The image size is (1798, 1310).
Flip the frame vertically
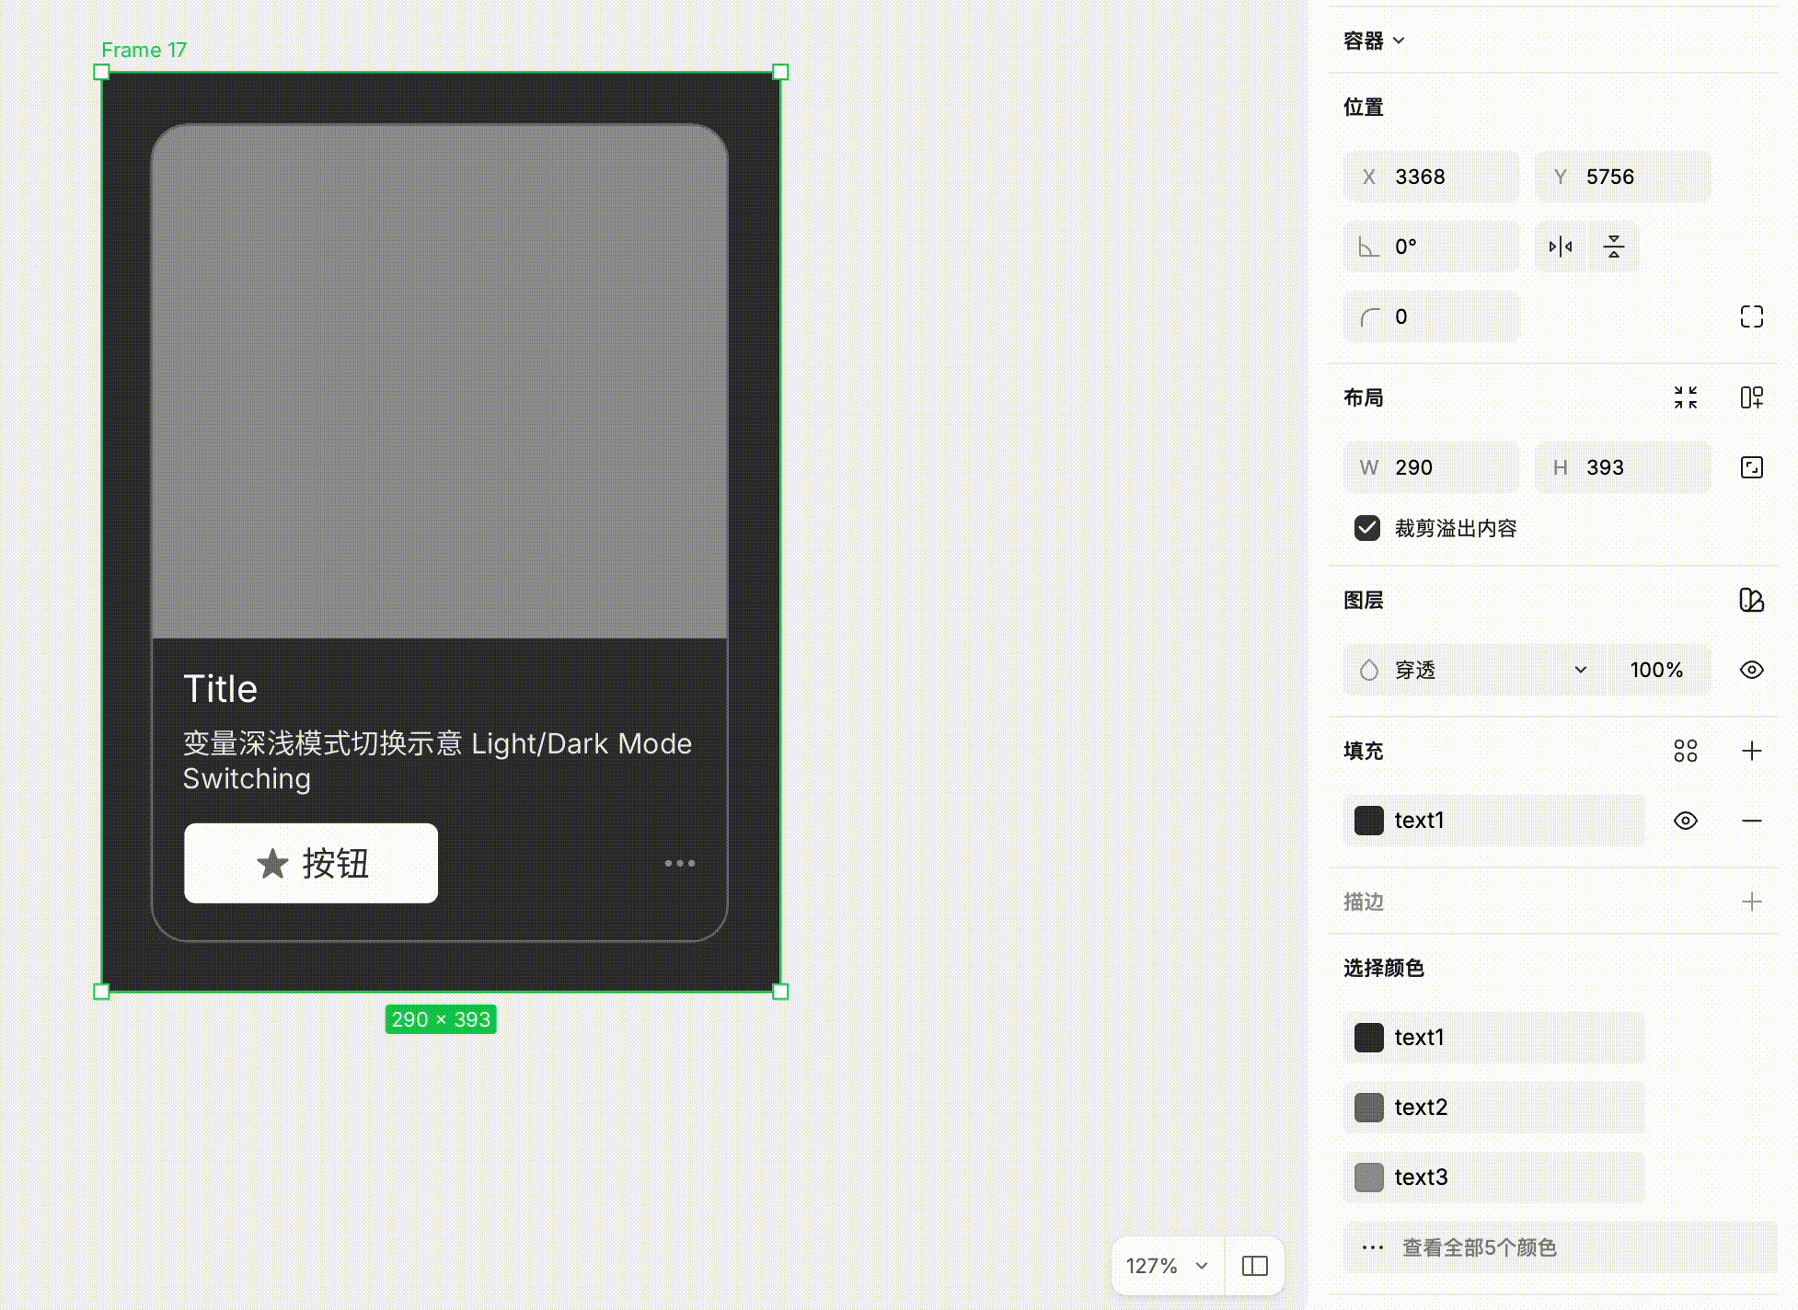coord(1614,247)
